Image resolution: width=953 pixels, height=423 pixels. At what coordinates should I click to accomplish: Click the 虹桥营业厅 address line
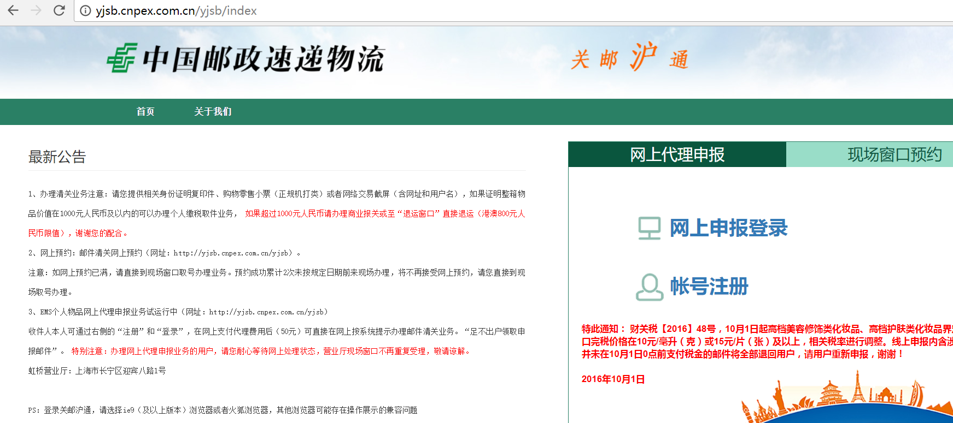pos(97,371)
